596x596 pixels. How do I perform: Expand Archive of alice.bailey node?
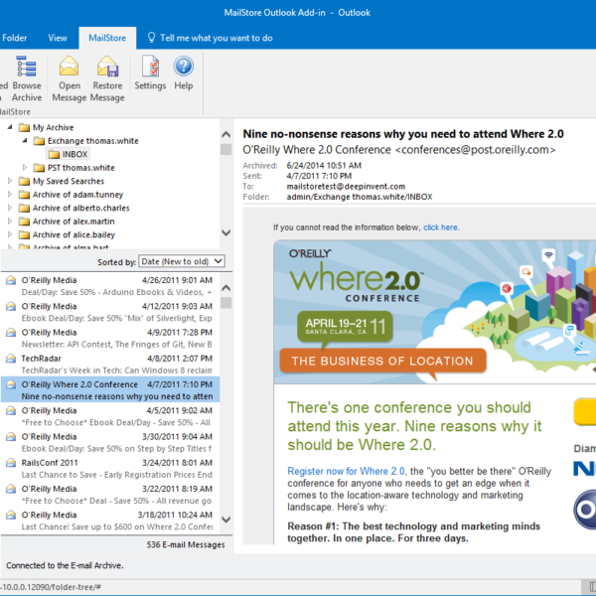tap(10, 234)
